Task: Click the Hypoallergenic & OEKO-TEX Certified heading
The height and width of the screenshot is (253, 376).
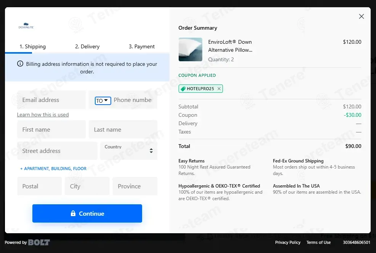Action: tap(219, 186)
